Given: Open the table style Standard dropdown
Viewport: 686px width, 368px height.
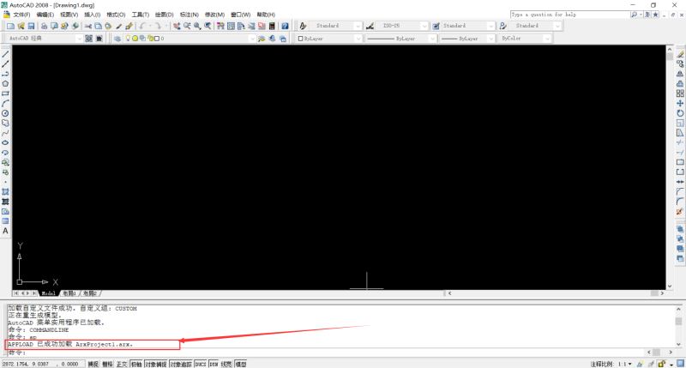Looking at the screenshot, I should click(490, 27).
